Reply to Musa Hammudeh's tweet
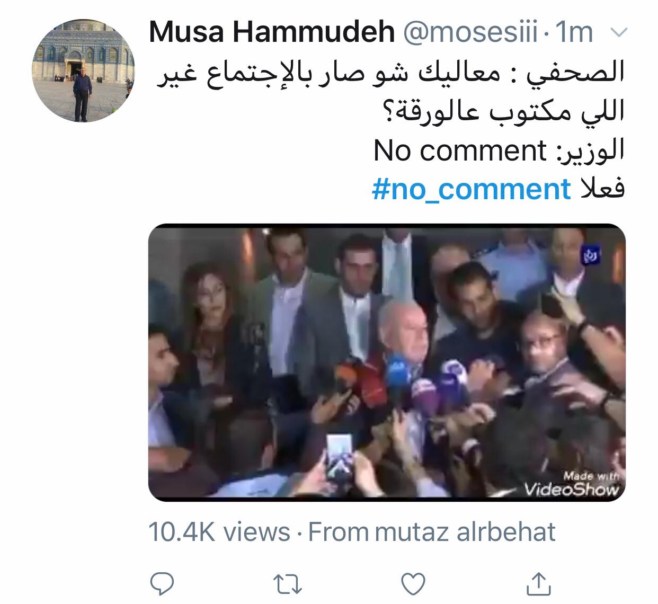The width and height of the screenshot is (658, 604). click(x=163, y=583)
